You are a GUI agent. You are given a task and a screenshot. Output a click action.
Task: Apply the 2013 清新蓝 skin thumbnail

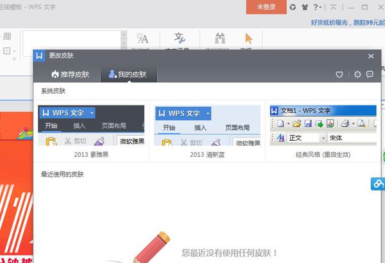pyautogui.click(x=207, y=125)
